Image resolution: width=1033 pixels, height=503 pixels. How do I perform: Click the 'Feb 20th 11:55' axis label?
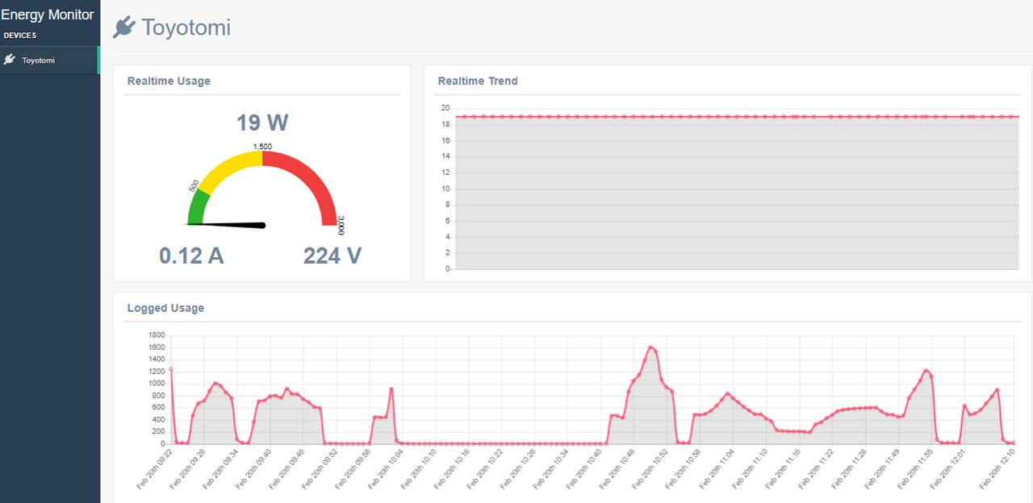[915, 469]
